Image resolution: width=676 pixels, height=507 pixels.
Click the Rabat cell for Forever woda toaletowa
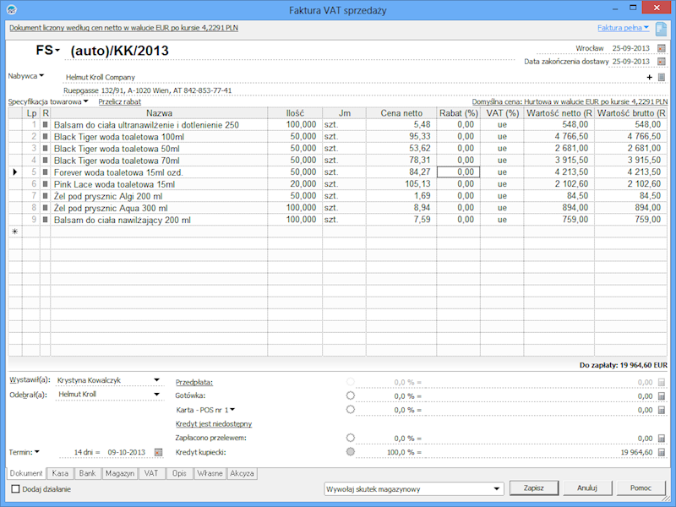pos(458,172)
